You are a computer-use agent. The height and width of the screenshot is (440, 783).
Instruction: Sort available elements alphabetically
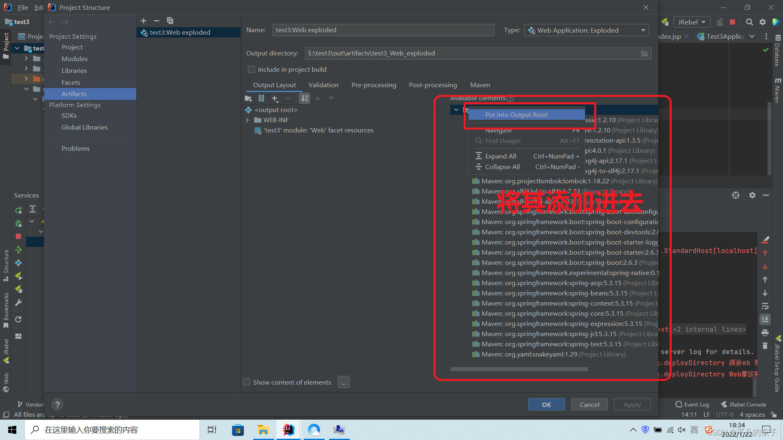[x=304, y=98]
